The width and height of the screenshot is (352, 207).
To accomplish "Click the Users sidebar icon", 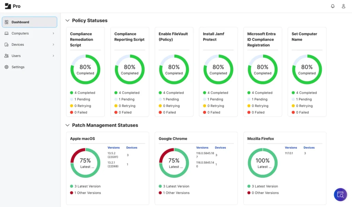I will pos(6,56).
